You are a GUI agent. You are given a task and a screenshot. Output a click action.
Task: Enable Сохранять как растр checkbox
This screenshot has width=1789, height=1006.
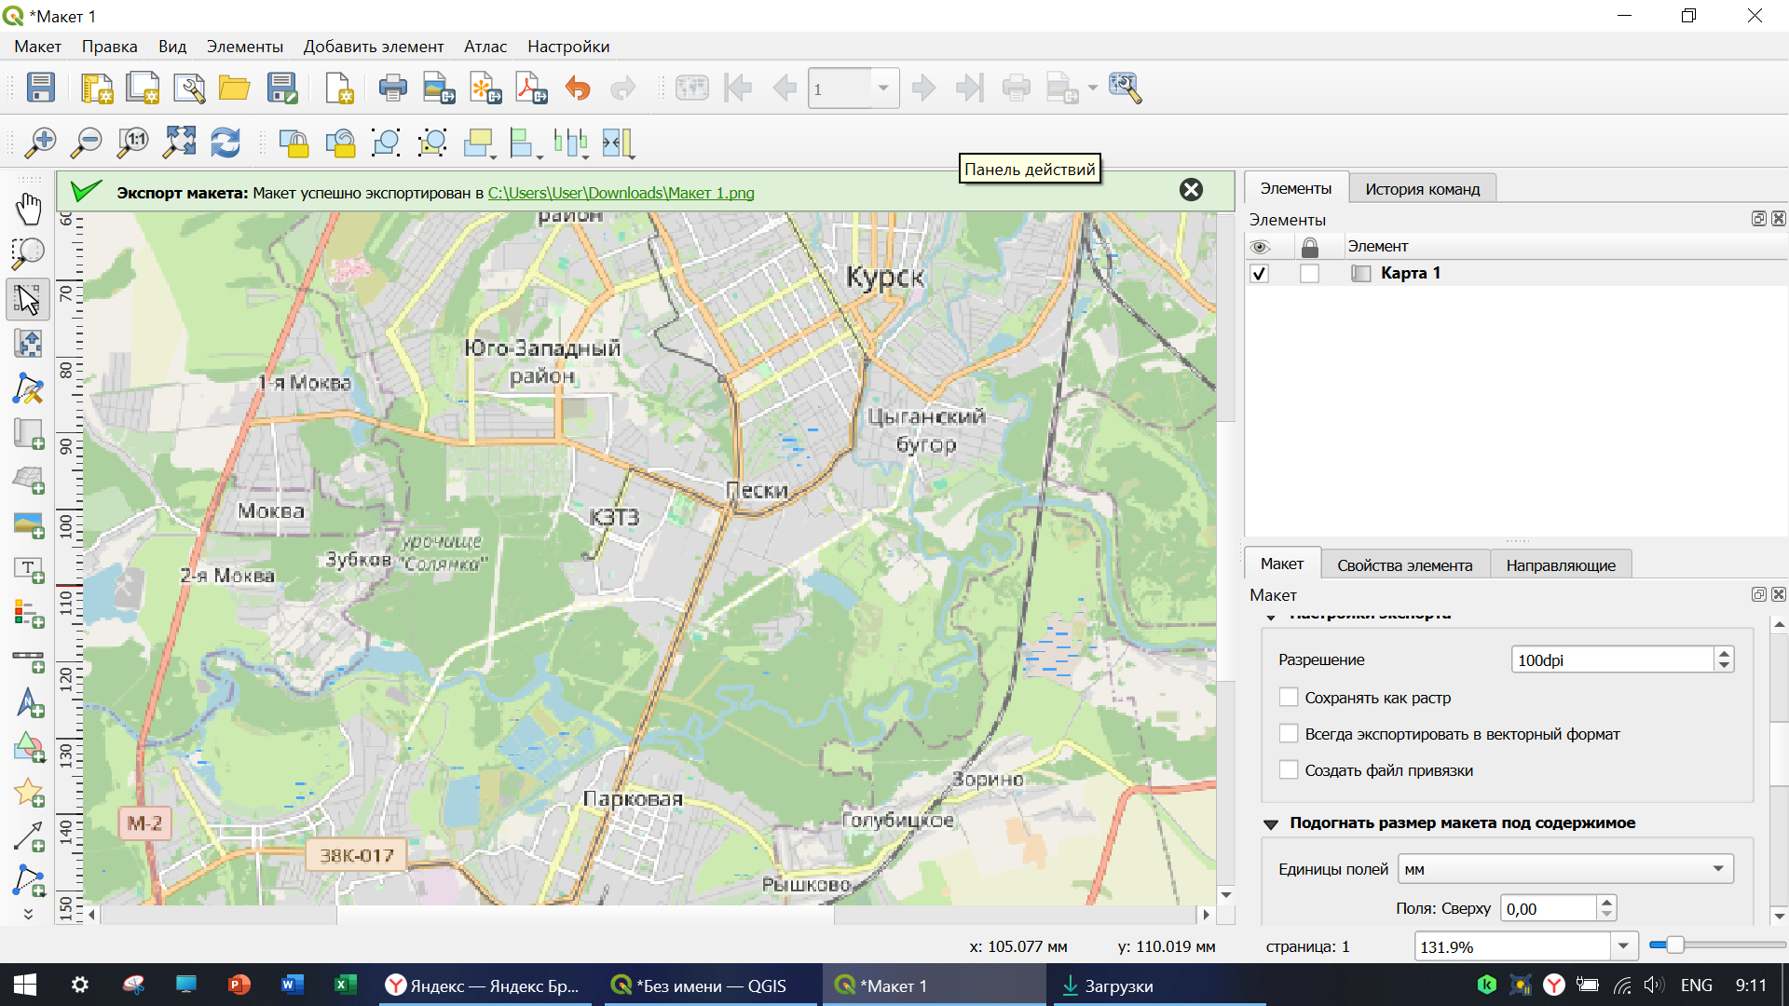(1289, 698)
